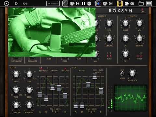Enable Voice 2 filter 1 LED
This screenshot has width=156, height=117.
coord(108,56)
